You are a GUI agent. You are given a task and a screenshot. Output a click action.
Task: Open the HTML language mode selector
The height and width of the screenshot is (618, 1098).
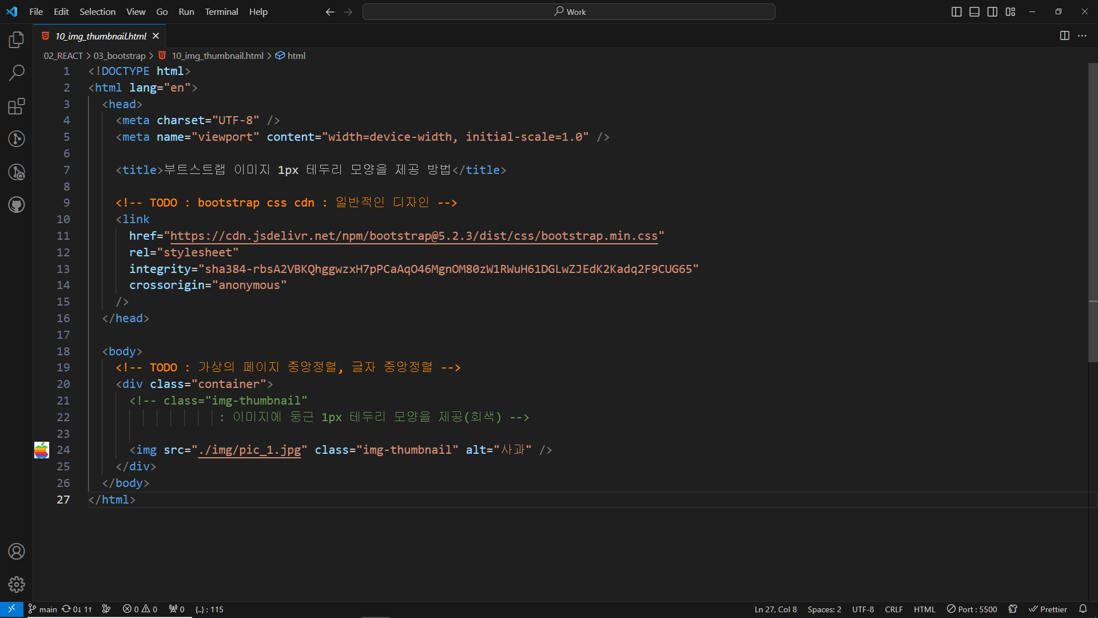point(924,609)
